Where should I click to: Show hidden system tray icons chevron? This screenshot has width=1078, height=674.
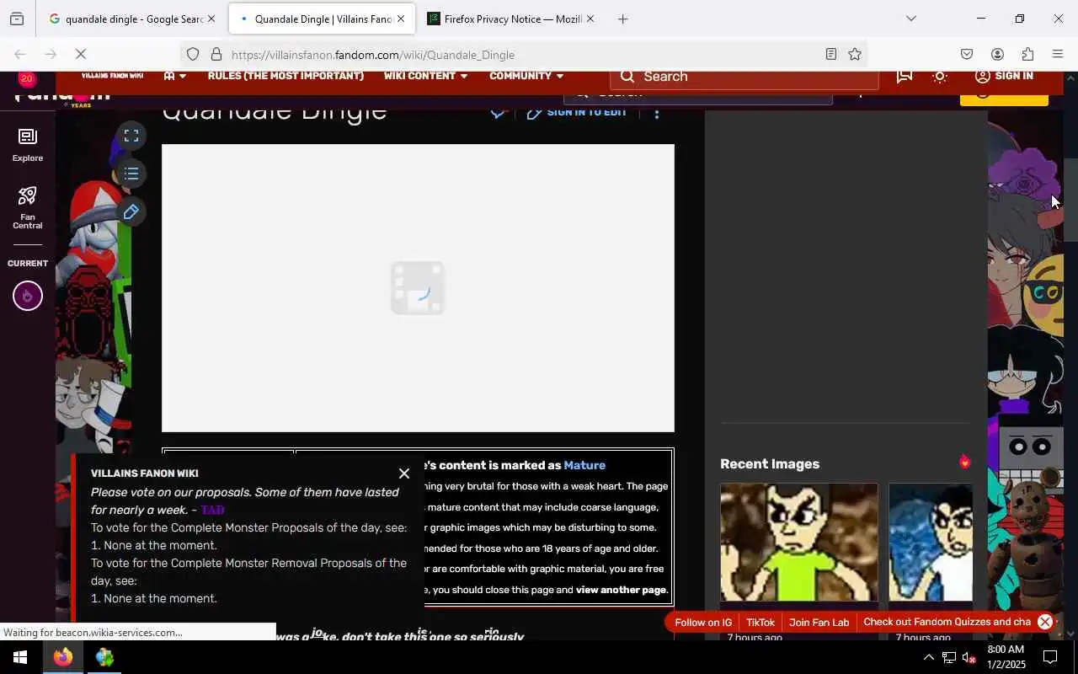(928, 657)
